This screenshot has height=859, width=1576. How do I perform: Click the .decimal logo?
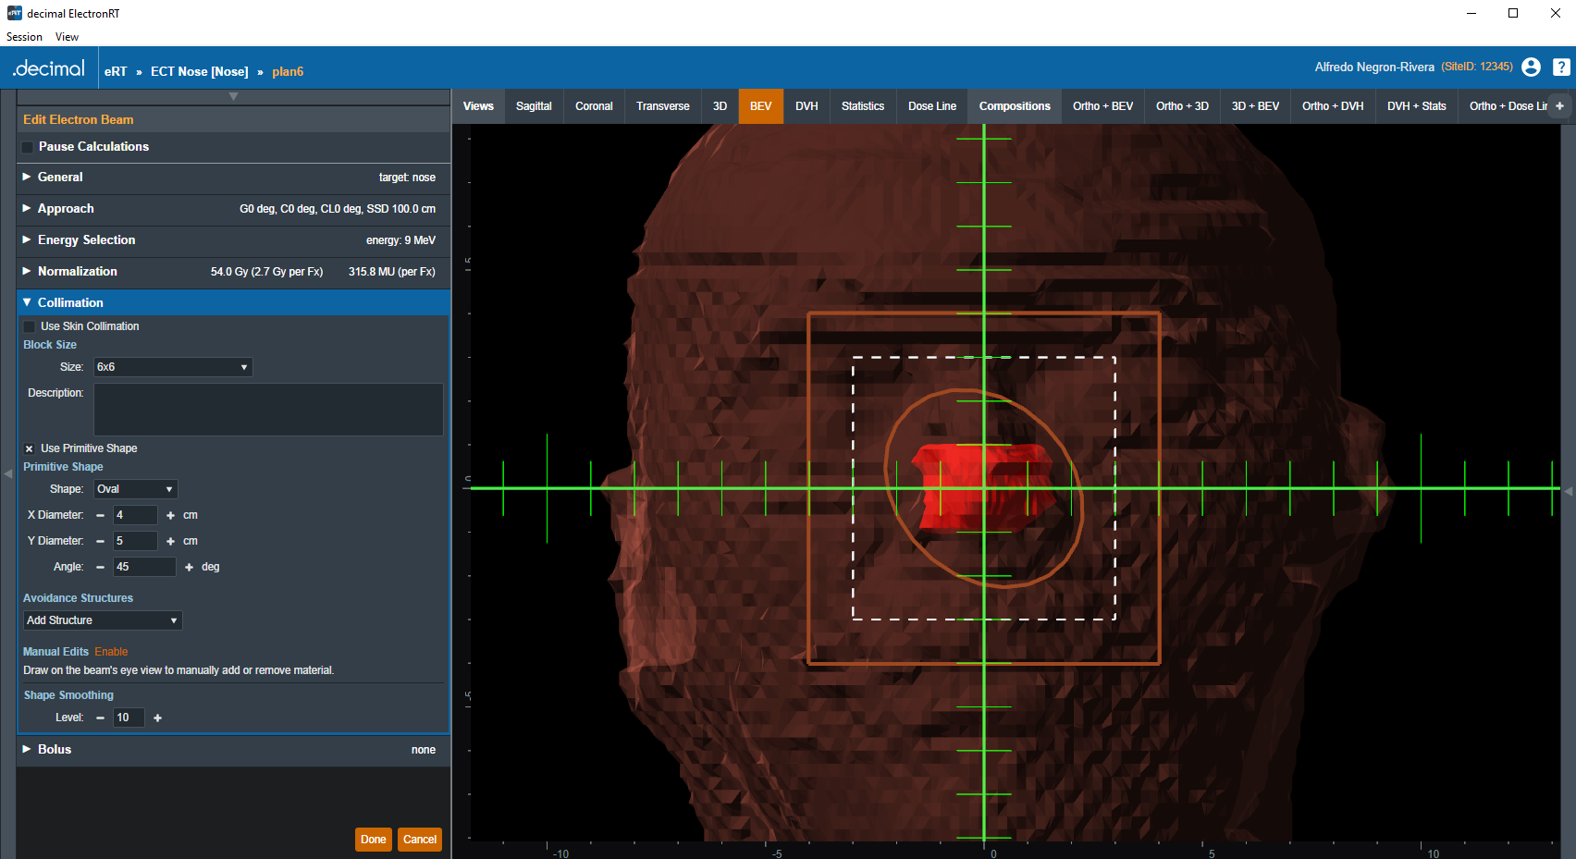click(x=49, y=69)
